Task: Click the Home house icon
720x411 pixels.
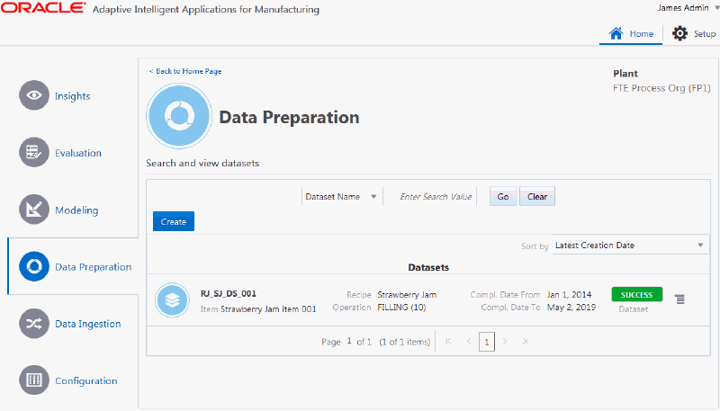Action: coord(616,33)
